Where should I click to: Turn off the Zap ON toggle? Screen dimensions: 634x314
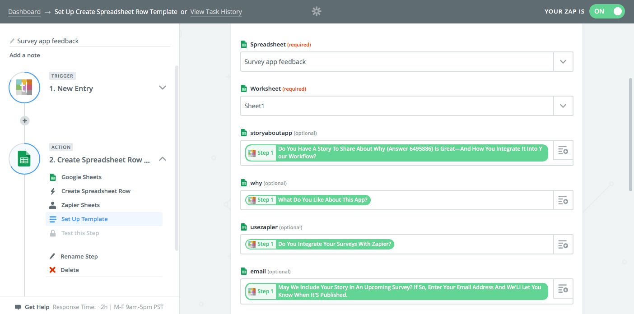606,12
